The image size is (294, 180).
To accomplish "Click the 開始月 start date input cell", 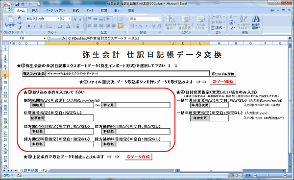I will (69, 105).
